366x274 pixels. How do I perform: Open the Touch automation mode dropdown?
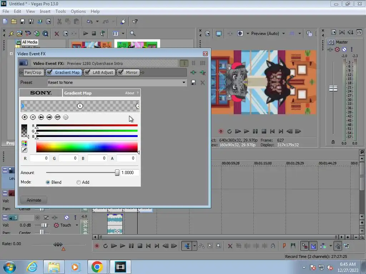click(x=77, y=225)
